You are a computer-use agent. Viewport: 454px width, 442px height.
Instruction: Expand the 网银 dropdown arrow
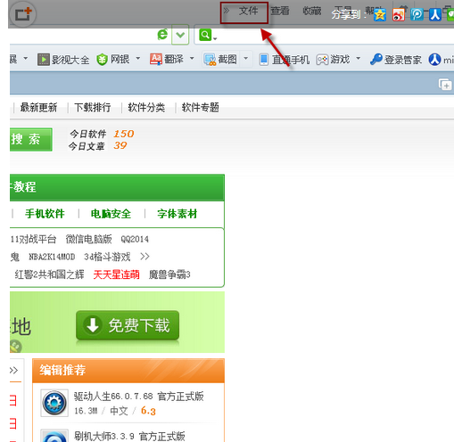(138, 58)
